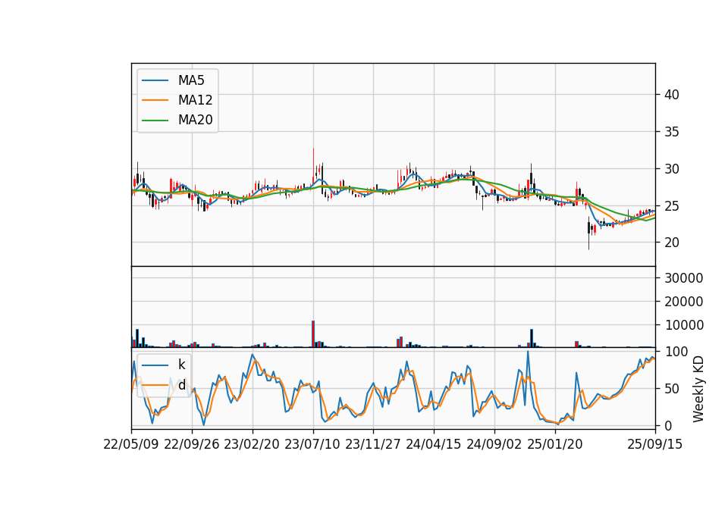Click the 23/02/20 date axis label
The image size is (728, 523).
click(252, 444)
